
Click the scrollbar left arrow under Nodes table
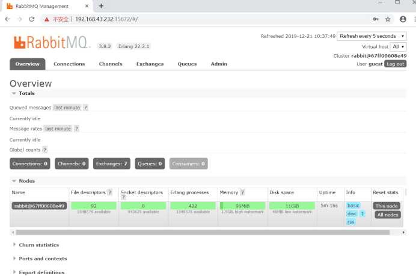[x=13, y=233]
